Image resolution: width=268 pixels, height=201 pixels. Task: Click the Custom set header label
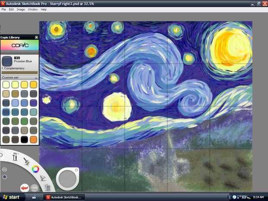point(10,78)
